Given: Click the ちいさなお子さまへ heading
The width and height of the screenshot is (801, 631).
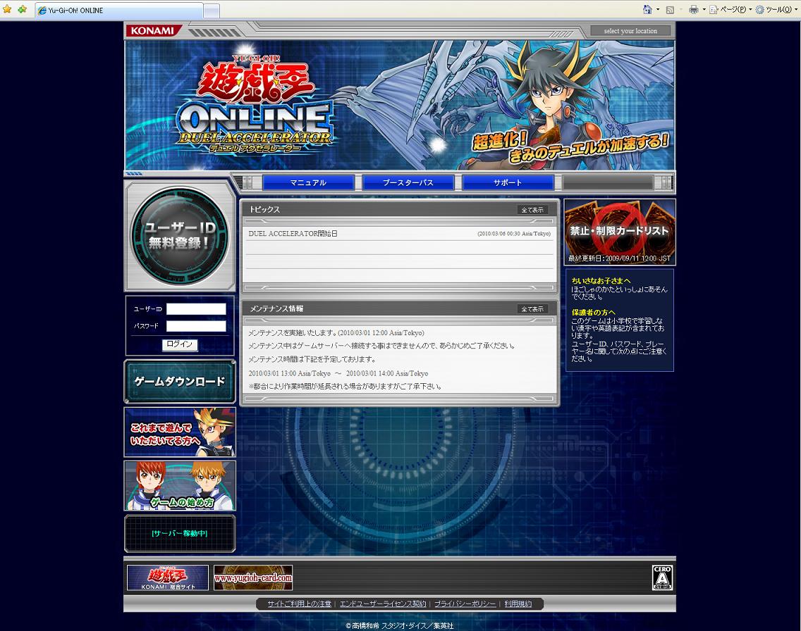Looking at the screenshot, I should tap(601, 280).
